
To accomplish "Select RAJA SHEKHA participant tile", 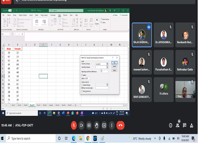I will (x=142, y=35).
